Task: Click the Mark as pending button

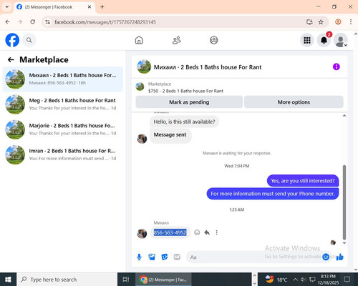Action: pyautogui.click(x=189, y=102)
